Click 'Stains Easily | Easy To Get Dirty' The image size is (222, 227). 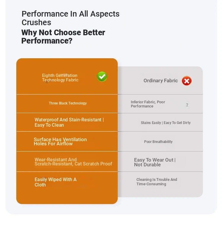[x=165, y=123]
